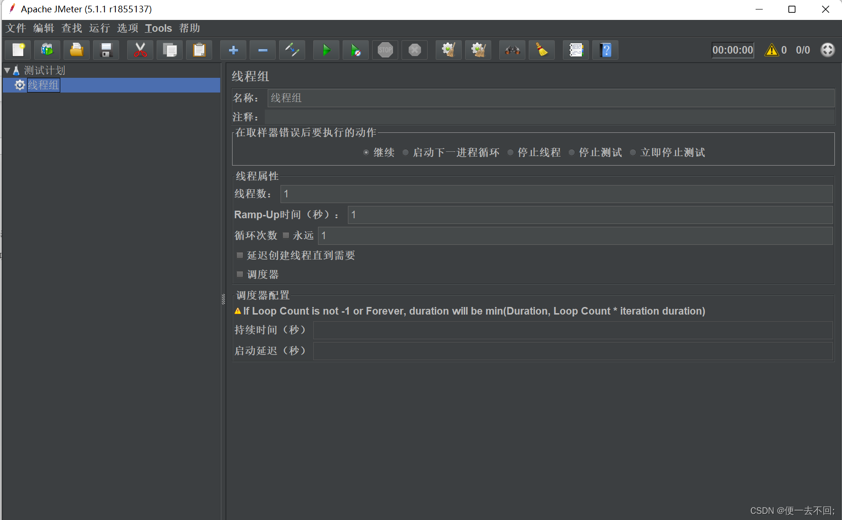The width and height of the screenshot is (842, 520).
Task: Collapse the 测试计划 tree node
Action: click(7, 70)
